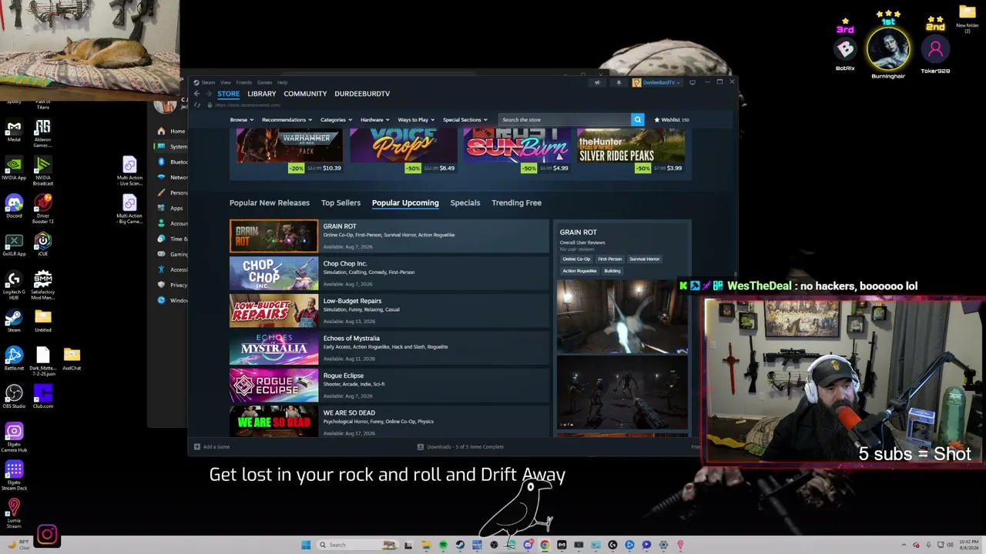986x554 pixels.
Task: Open the Echoes of Mystralia thumbnail
Action: (x=273, y=348)
